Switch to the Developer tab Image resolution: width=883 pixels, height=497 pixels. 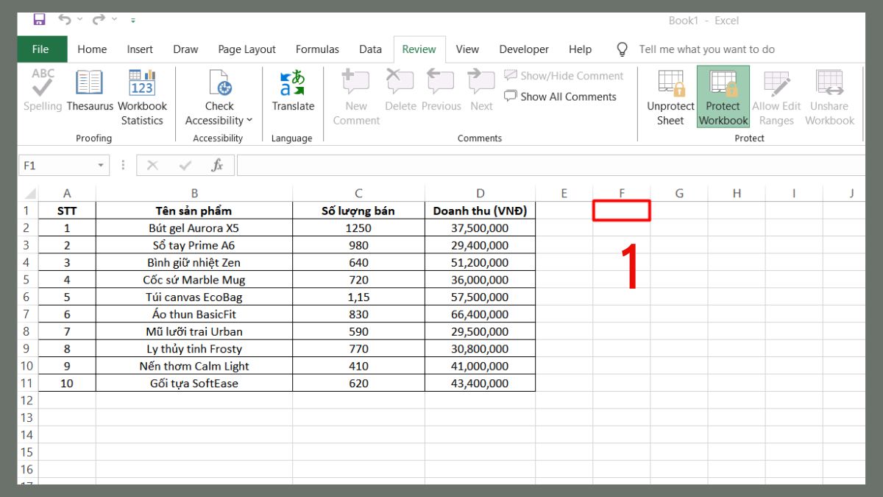coord(523,49)
